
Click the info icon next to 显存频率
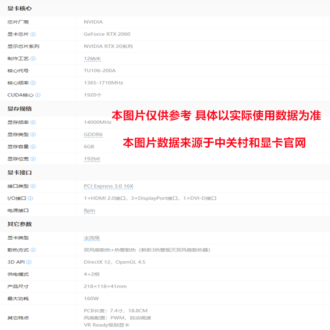(x=33, y=123)
